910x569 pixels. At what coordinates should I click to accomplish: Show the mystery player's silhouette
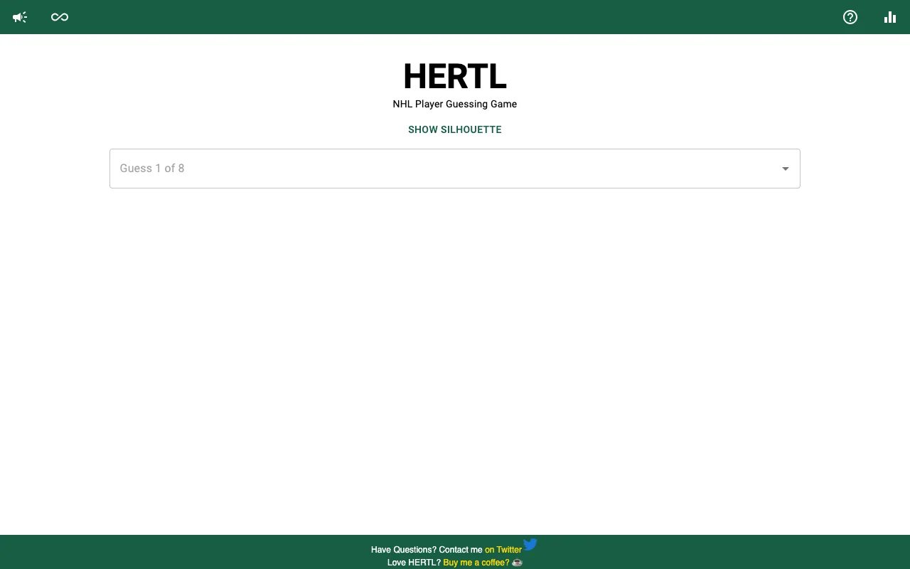[455, 129]
